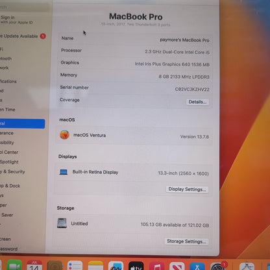270x270 pixels.
Task: Select Screen Time in the sidebar
Action: 8,110
